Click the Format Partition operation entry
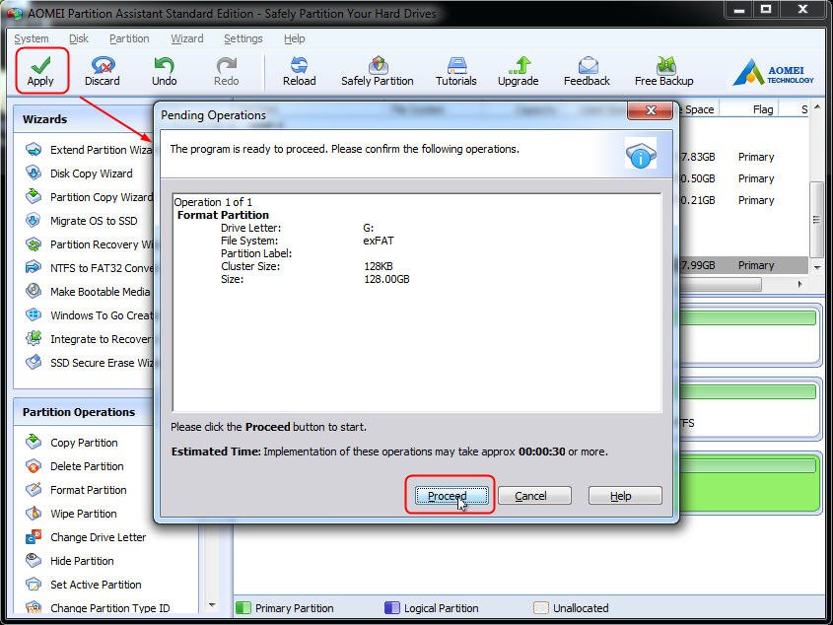The width and height of the screenshot is (833, 625). pos(223,215)
